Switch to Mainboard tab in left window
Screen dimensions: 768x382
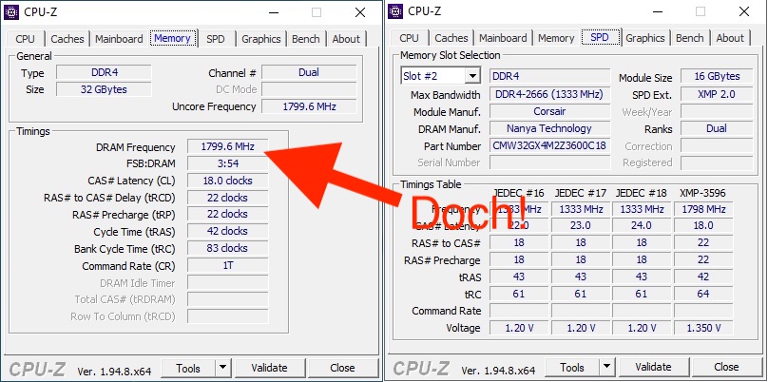119,39
